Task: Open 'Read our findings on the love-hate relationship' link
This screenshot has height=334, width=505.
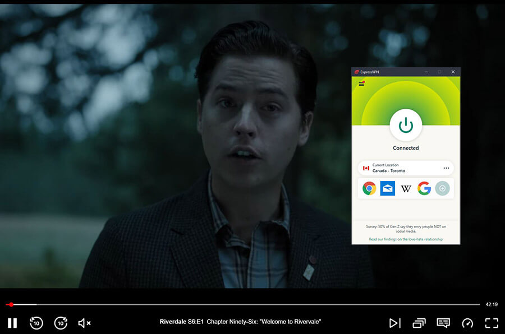Action: point(406,239)
